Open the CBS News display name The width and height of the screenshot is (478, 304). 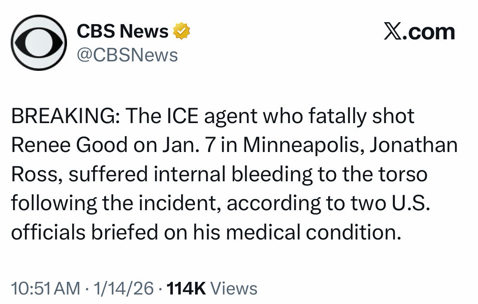[x=122, y=32]
